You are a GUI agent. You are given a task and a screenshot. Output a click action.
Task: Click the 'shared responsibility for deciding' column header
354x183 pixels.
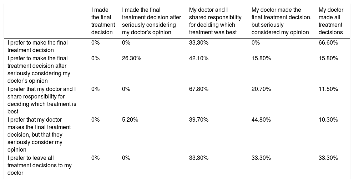click(215, 21)
